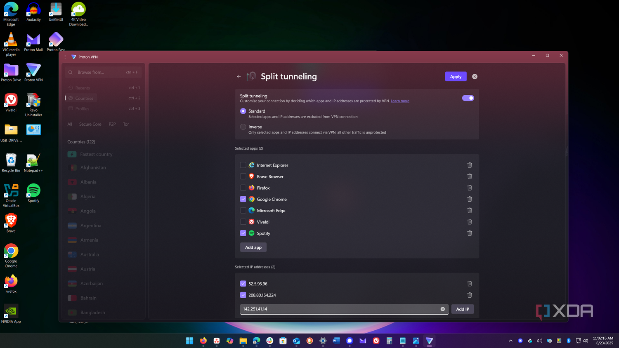Turn off the Split tunneling switch

[x=468, y=98]
